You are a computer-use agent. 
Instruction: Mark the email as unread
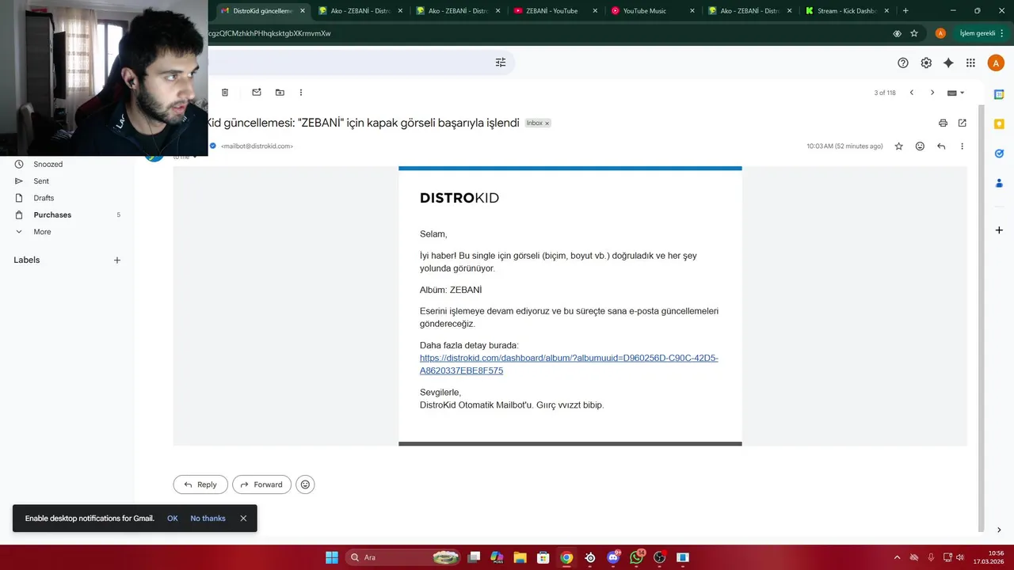point(257,93)
